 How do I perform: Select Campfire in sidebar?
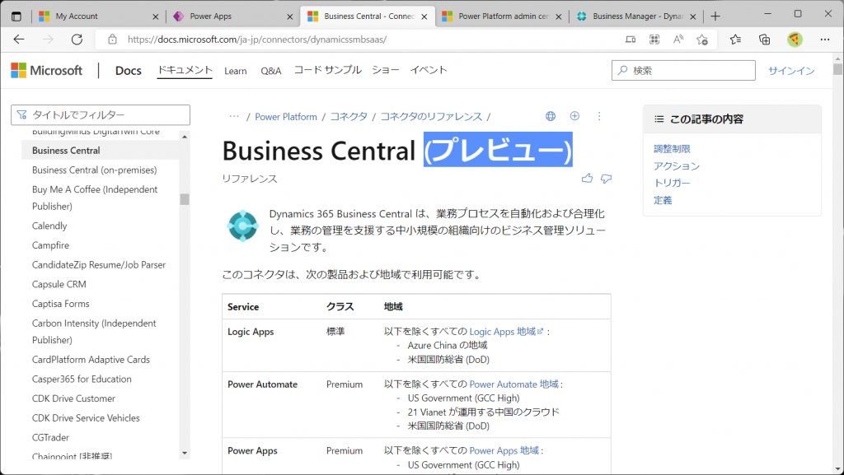pos(50,245)
